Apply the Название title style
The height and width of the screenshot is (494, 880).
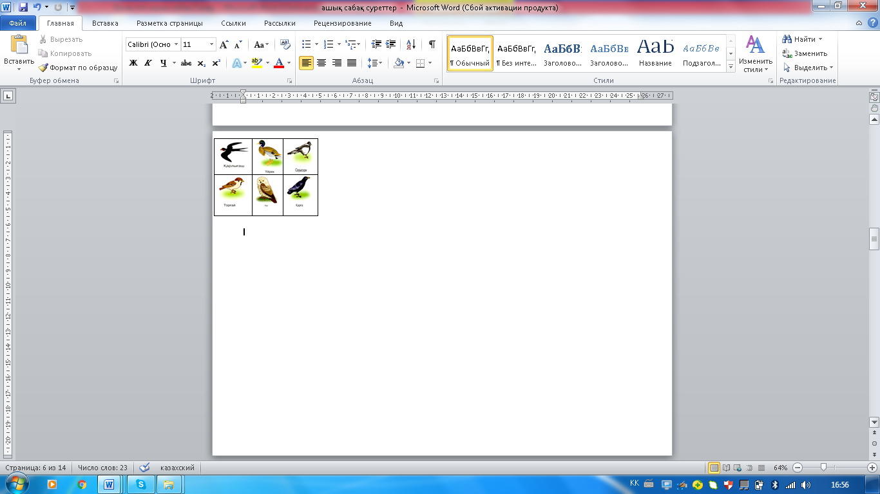tap(655, 53)
